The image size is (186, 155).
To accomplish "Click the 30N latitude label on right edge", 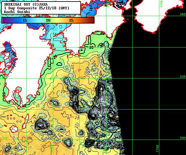I will (183, 138).
